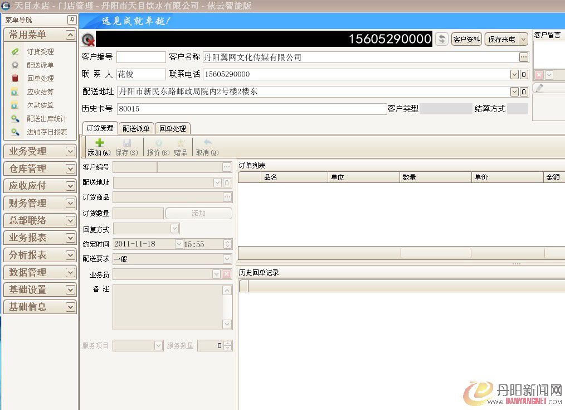
Task: Adjust the 约定时间 time spinner
Action: tap(227, 244)
